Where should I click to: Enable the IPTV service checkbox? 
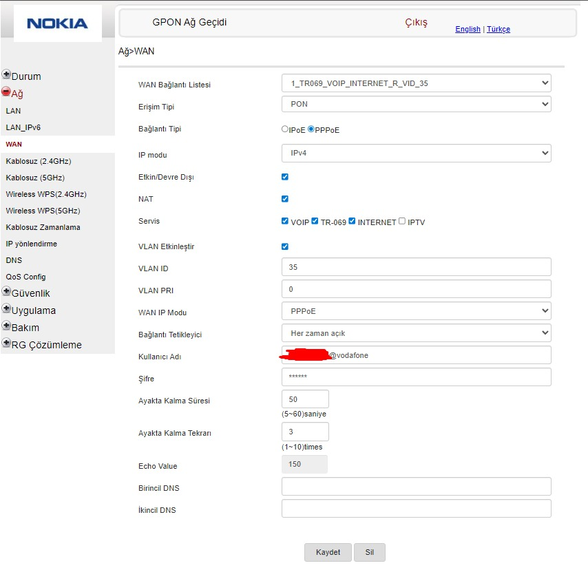click(x=402, y=221)
